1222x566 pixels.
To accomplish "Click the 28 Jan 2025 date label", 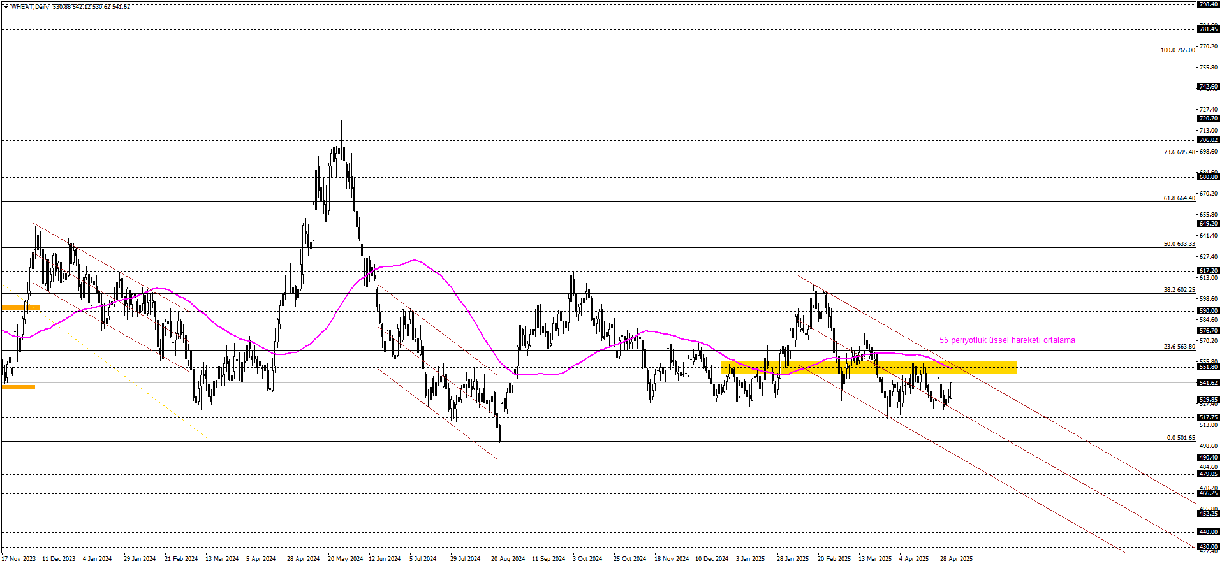I will 793,559.
